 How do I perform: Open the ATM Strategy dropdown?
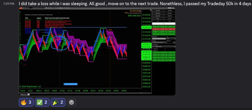pyautogui.click(x=164, y=47)
